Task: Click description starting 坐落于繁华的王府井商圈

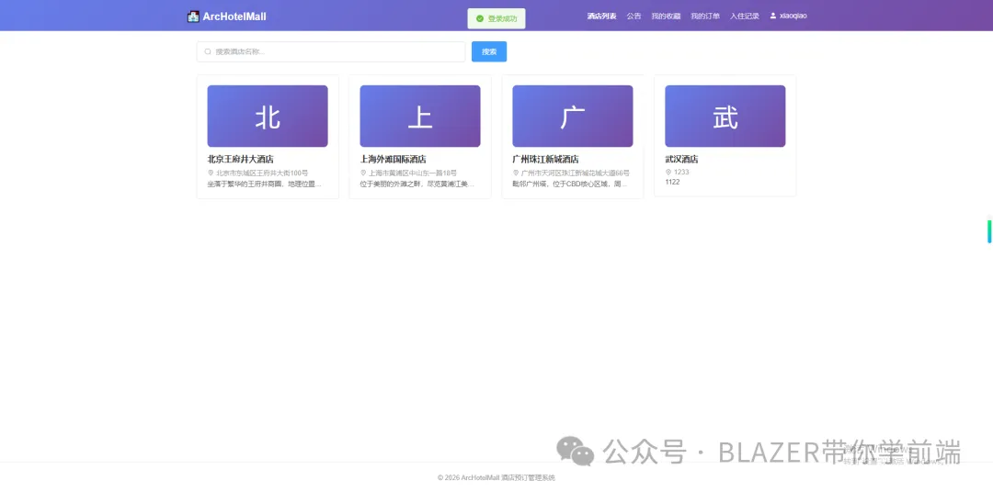Action: tap(265, 184)
